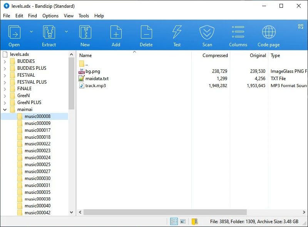Click the Delete toolbar icon
Viewport: 308px width, 227px height.
click(146, 33)
